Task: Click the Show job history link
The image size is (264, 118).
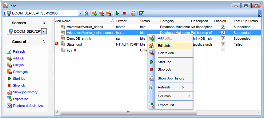Action: [x=25, y=92]
